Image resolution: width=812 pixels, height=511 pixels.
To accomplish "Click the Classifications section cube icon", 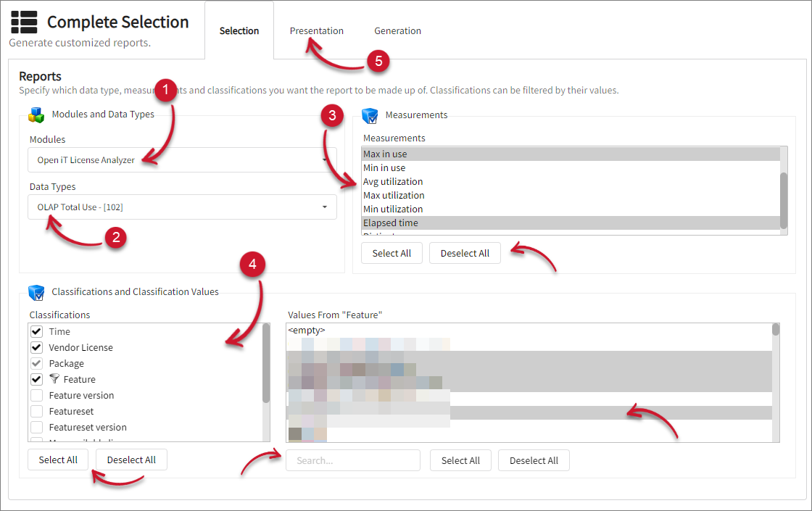I will (x=36, y=292).
